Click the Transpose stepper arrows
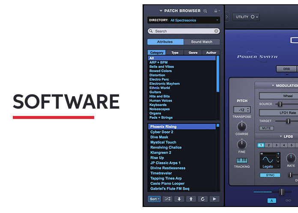298x213 pixels. click(248, 110)
